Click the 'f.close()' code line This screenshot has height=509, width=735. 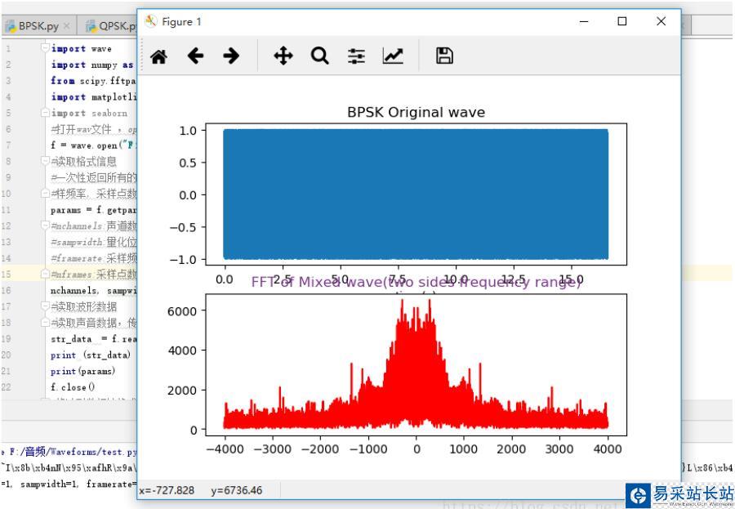(x=73, y=387)
